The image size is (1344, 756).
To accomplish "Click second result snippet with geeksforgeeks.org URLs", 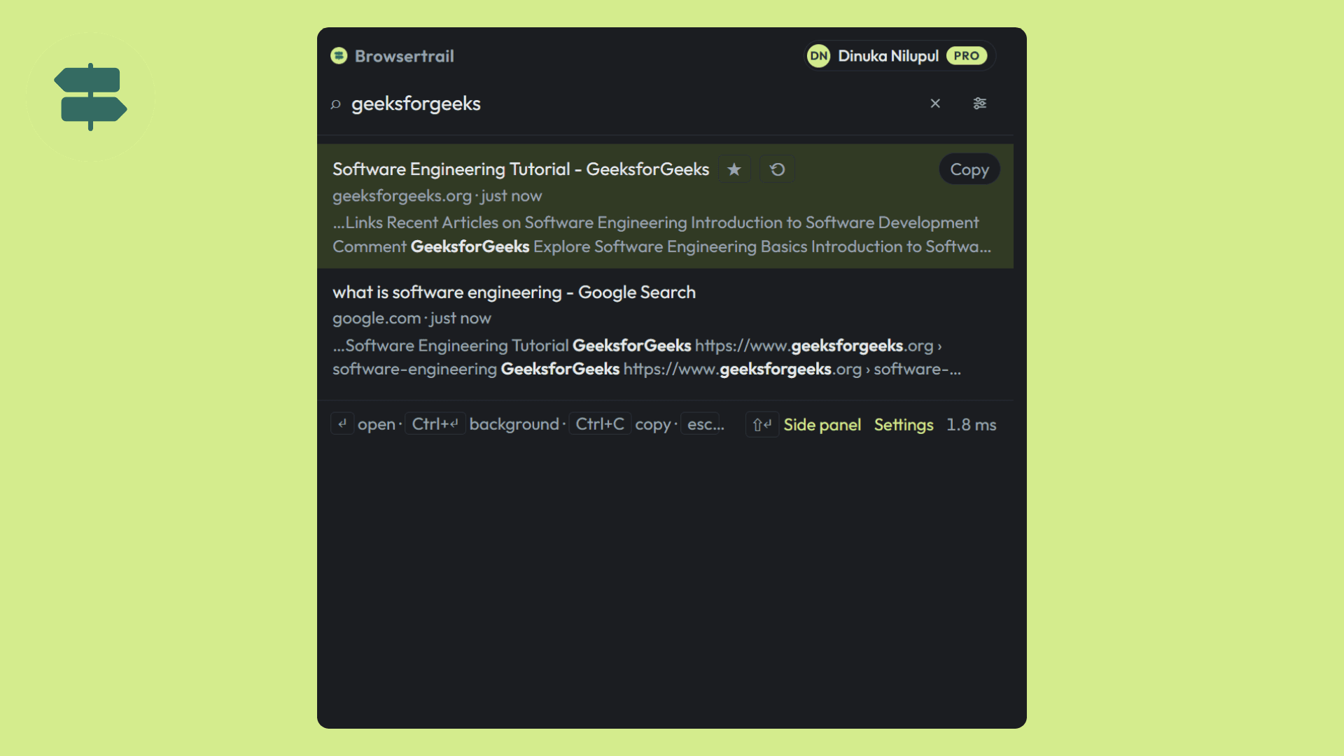I will (x=647, y=357).
